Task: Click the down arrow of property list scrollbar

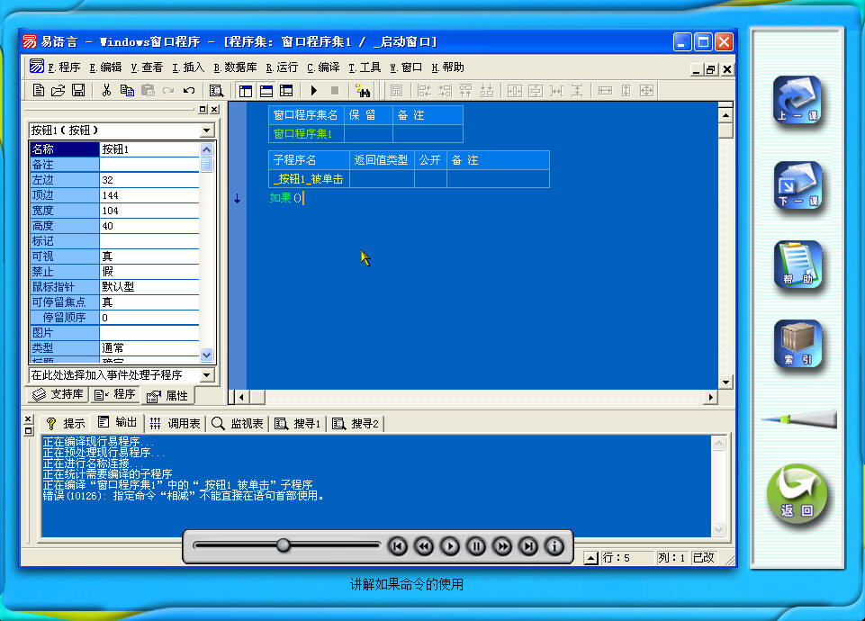Action: [x=206, y=355]
